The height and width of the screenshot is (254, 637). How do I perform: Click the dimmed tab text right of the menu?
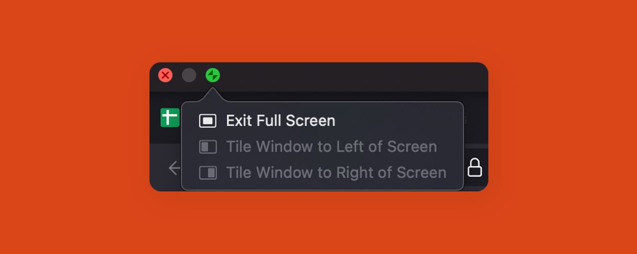coord(466,120)
